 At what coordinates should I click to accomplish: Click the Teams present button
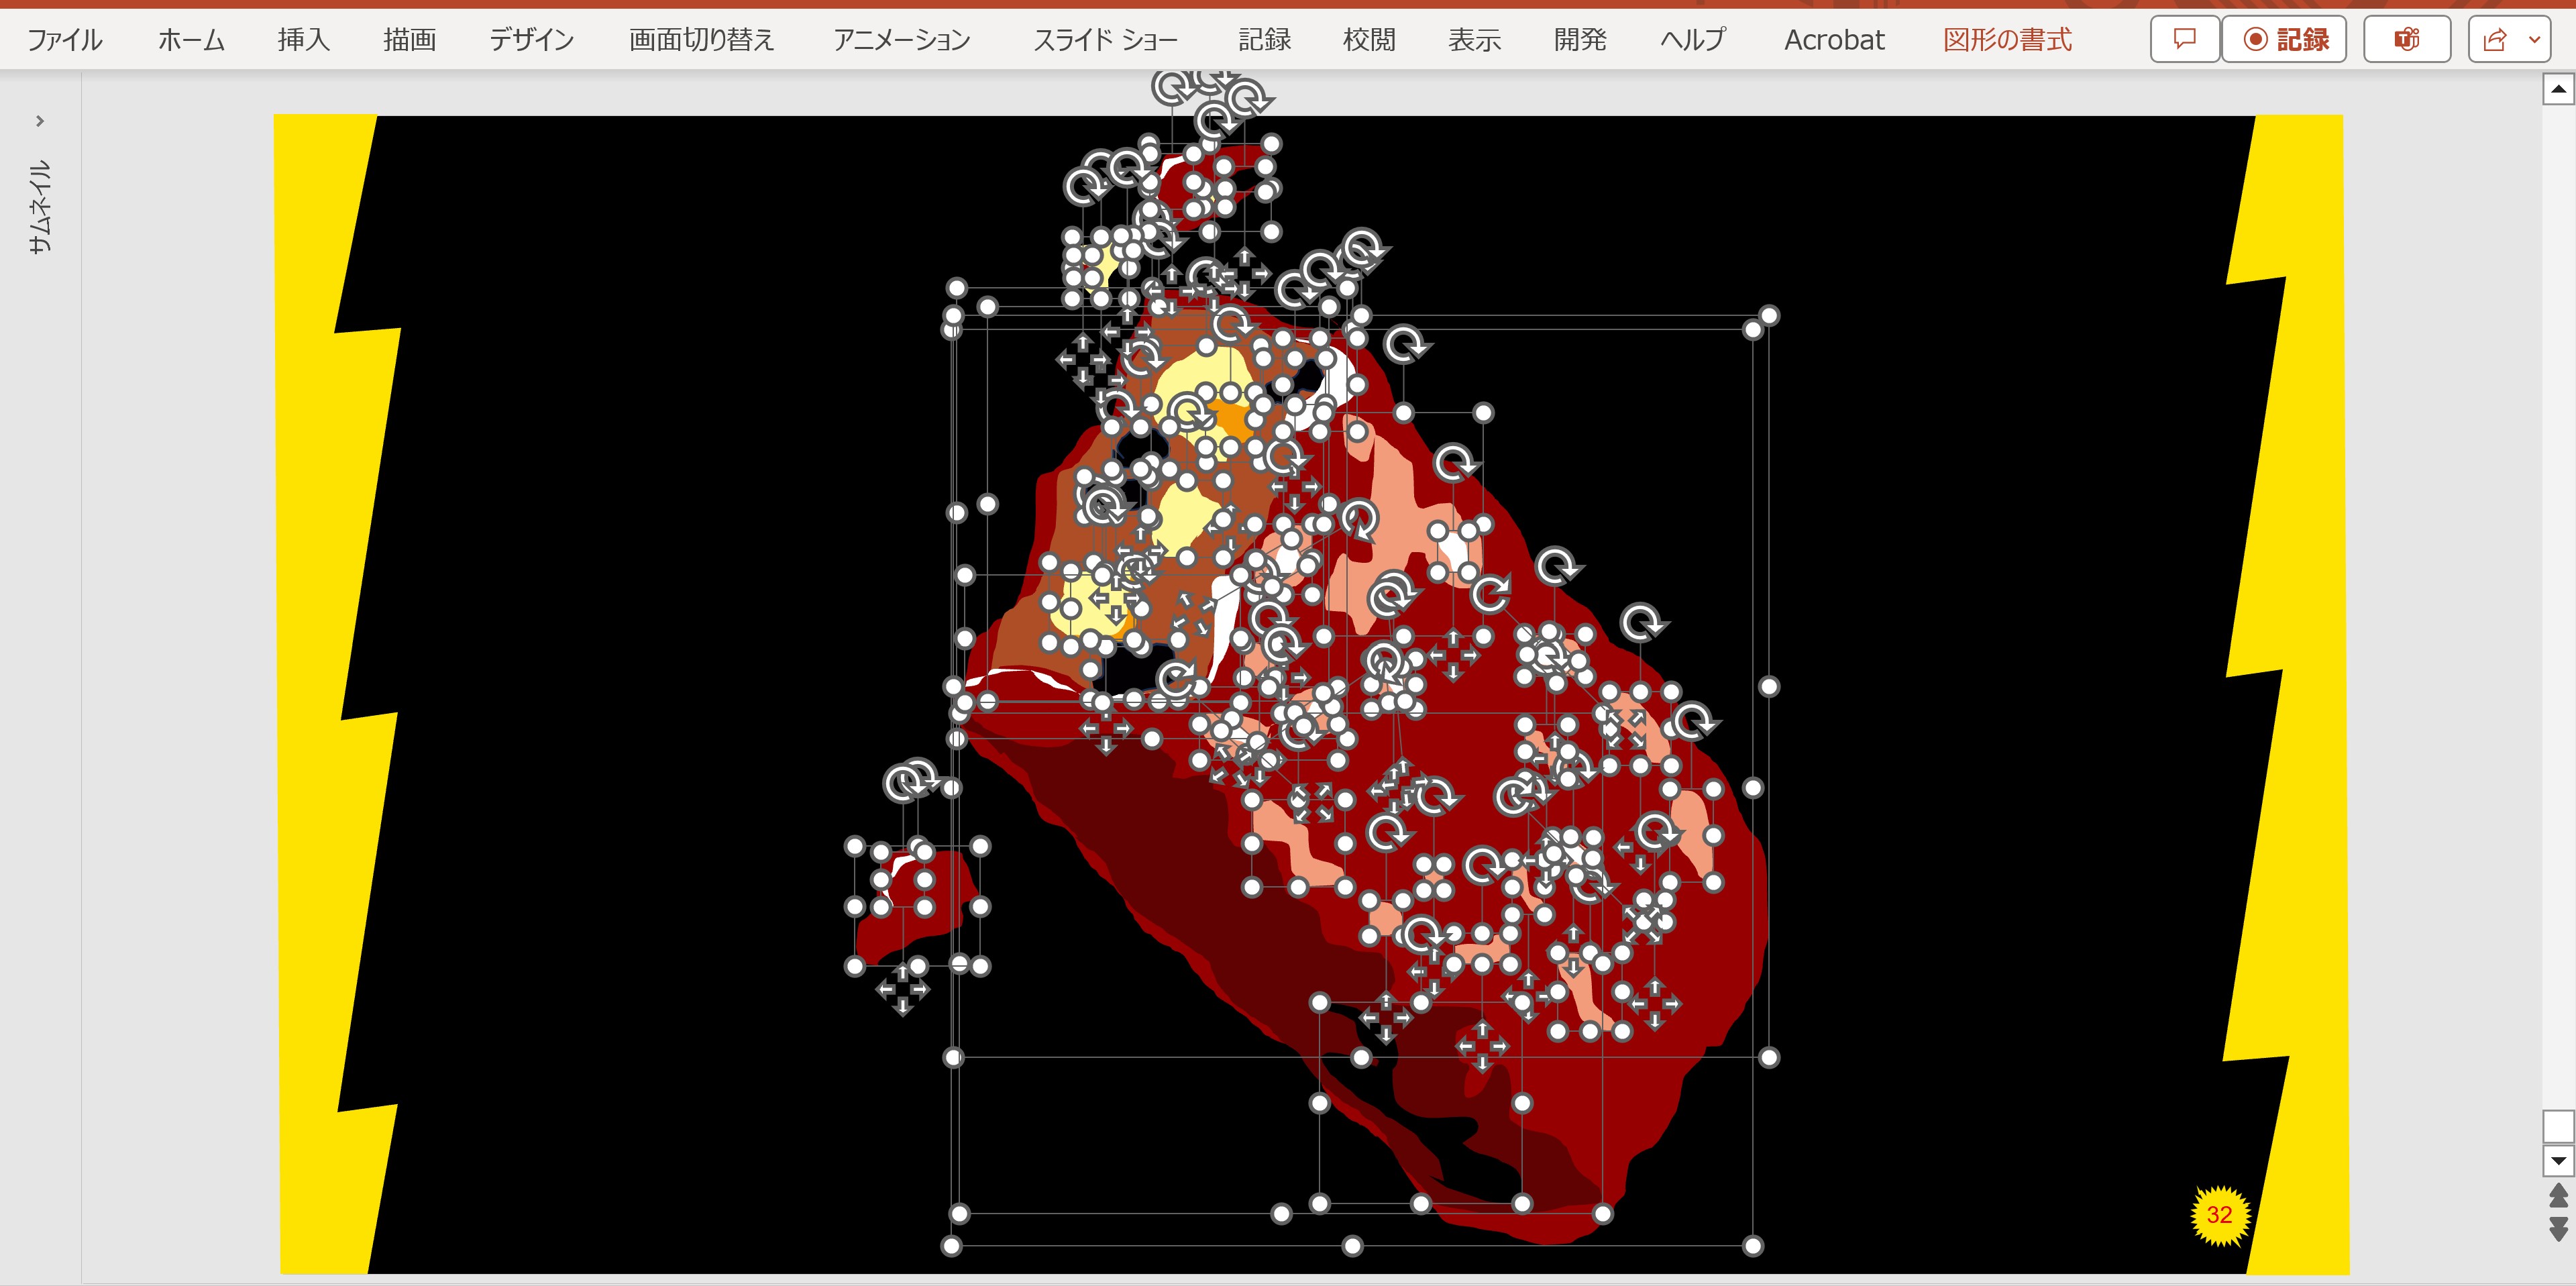tap(2407, 40)
